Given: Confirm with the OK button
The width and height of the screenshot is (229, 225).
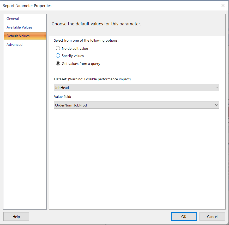Looking at the screenshot, I should (184, 217).
